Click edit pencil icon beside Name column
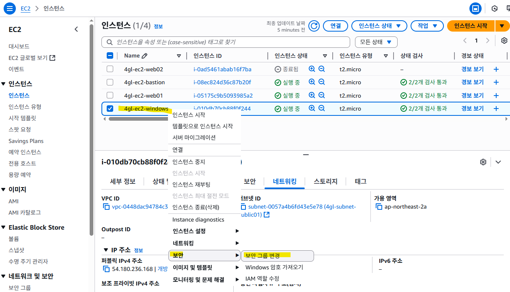This screenshot has height=292, width=510. tap(144, 56)
